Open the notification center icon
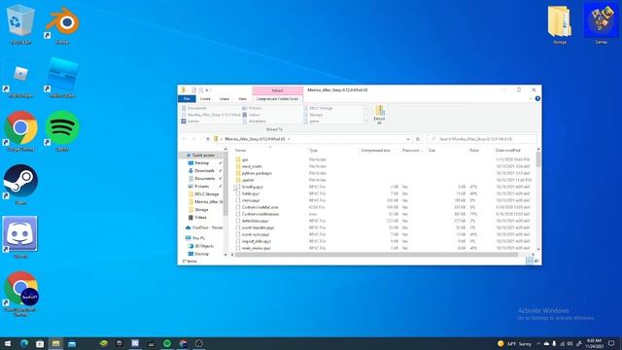The height and width of the screenshot is (350, 622). (611, 343)
